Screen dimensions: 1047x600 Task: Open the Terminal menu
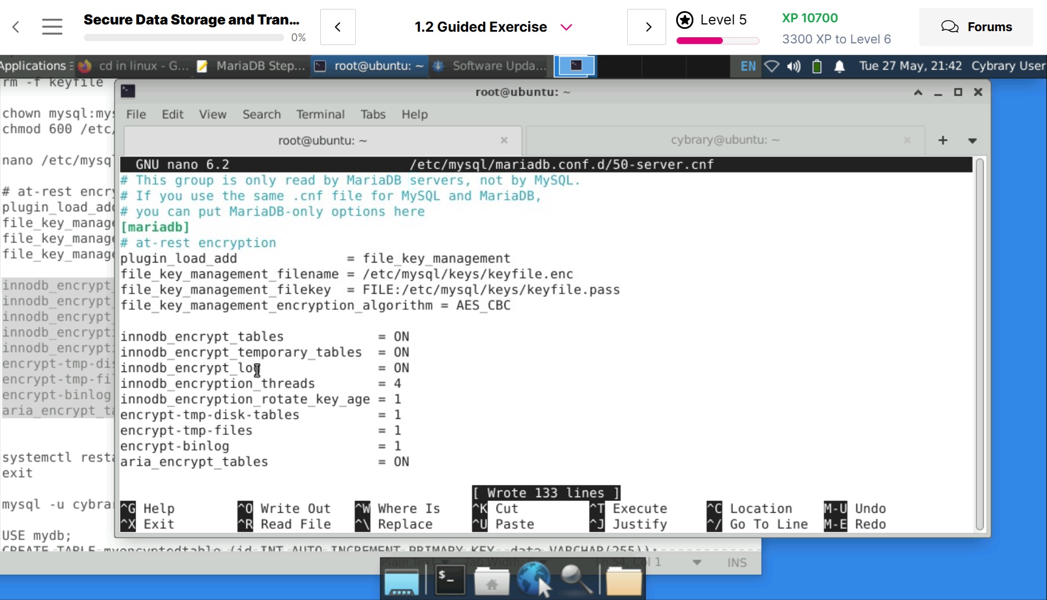click(x=320, y=114)
